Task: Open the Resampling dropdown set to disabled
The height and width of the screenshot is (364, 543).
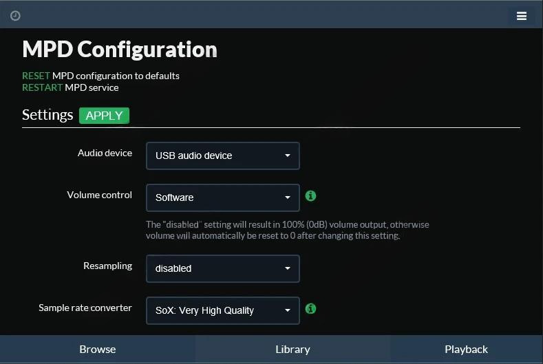Action: coord(222,268)
